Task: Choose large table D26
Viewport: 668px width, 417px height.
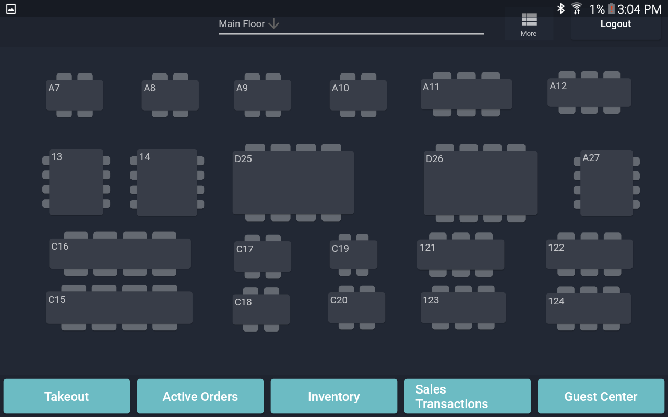Action: [480, 183]
